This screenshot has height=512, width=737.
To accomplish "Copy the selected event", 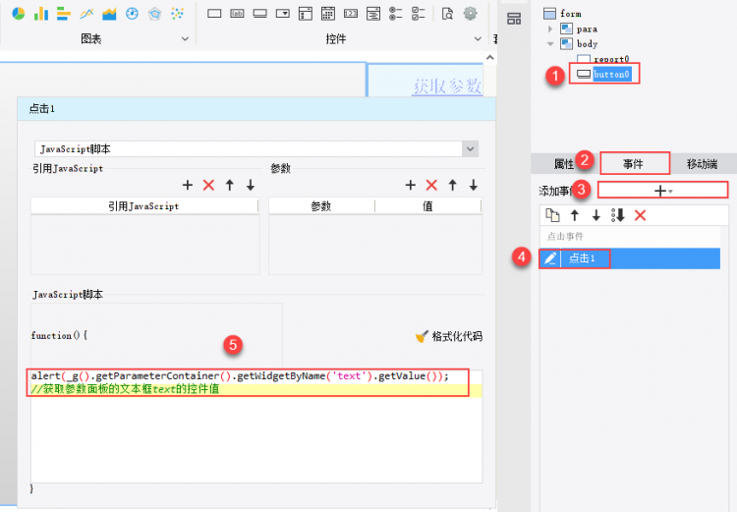I will [x=552, y=215].
